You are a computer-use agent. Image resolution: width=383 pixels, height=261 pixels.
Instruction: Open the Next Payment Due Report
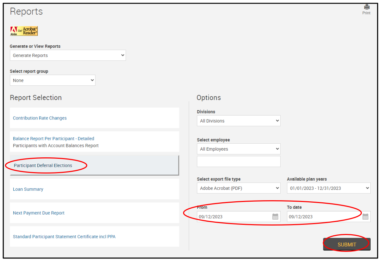[39, 213]
